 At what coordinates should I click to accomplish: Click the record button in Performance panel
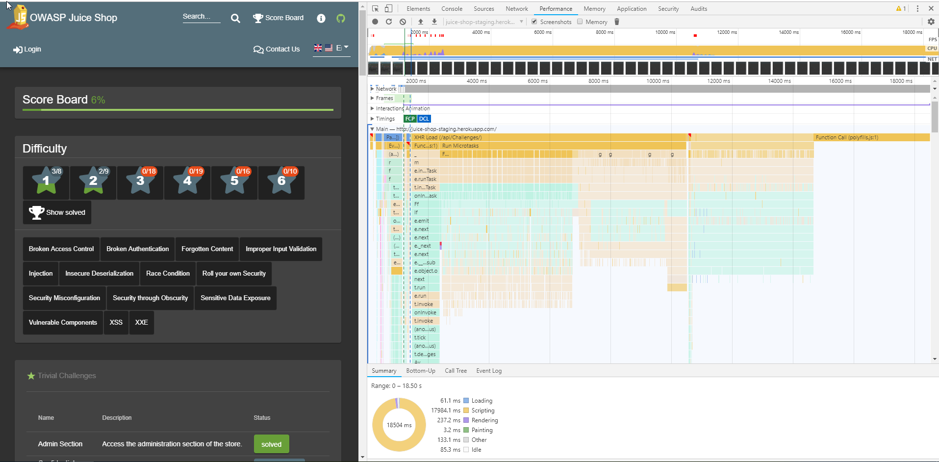pyautogui.click(x=375, y=22)
